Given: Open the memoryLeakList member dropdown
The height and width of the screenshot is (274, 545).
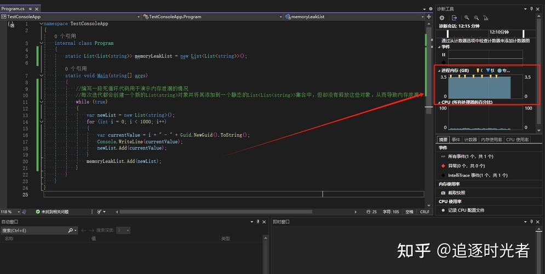Looking at the screenshot, I should [423, 16].
